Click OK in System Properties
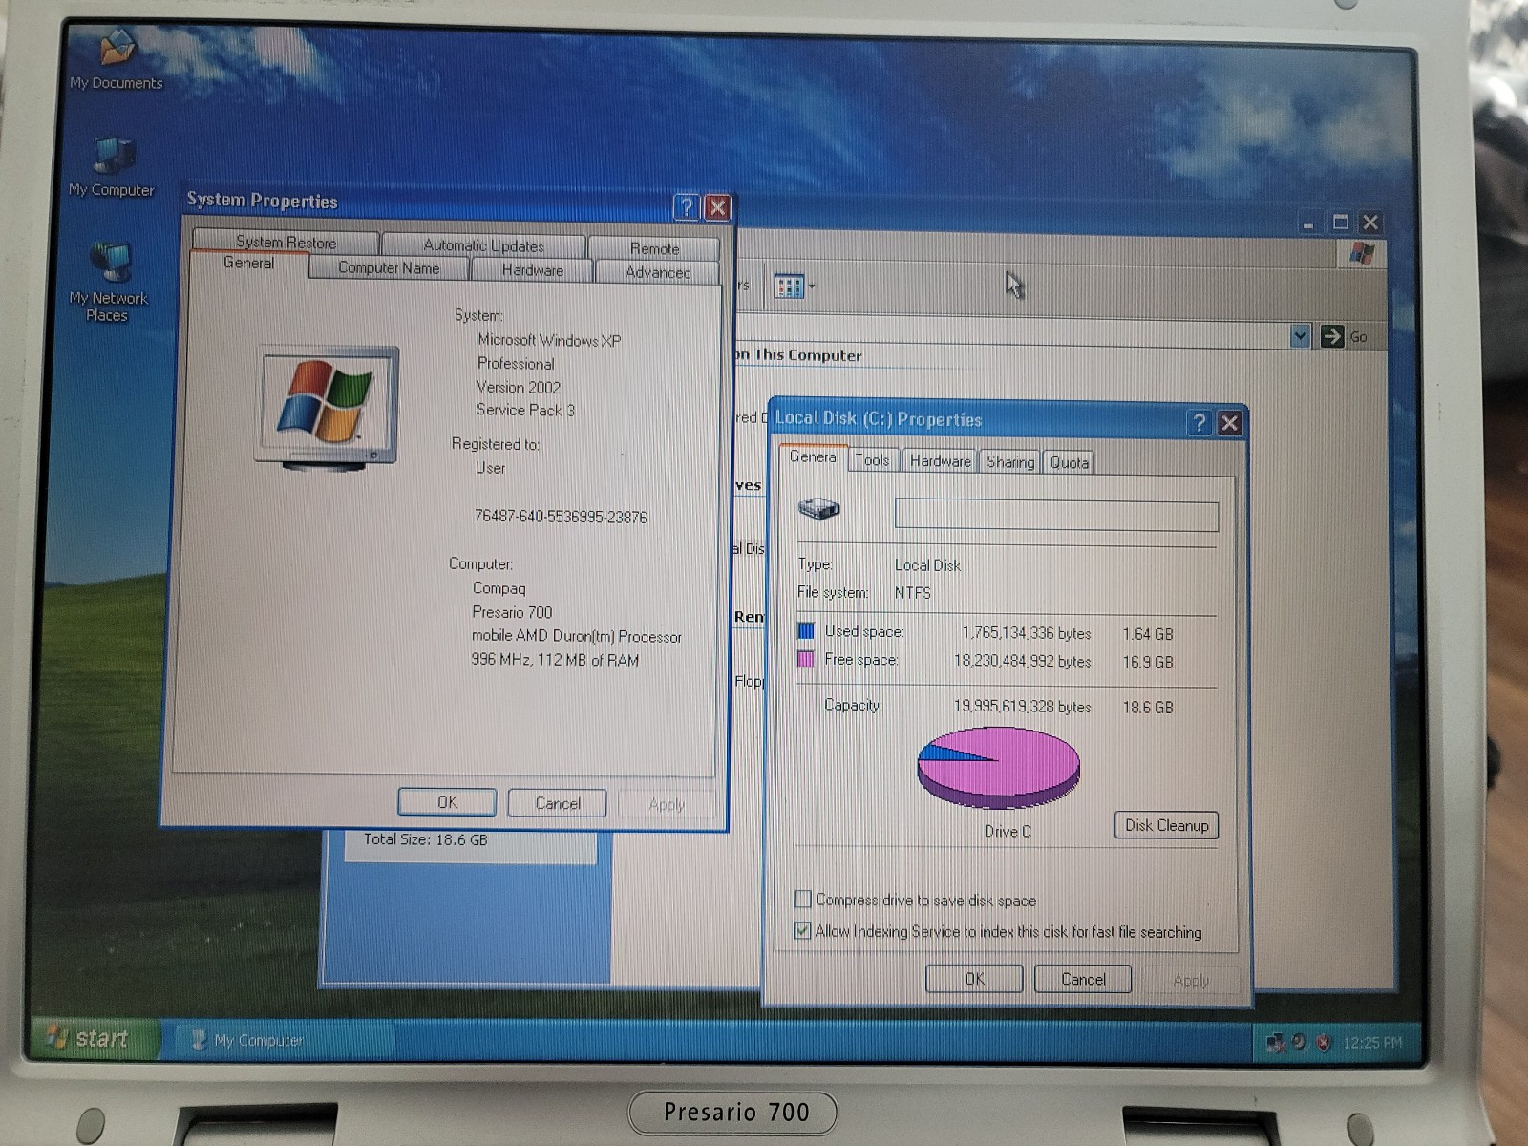The height and width of the screenshot is (1146, 1528). [x=447, y=802]
